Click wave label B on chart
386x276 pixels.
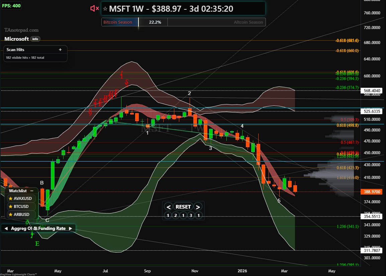(42, 183)
